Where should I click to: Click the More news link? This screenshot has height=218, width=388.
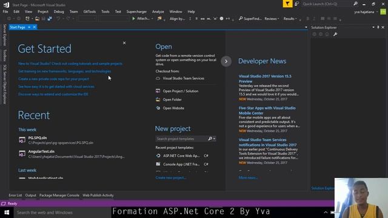248,177
